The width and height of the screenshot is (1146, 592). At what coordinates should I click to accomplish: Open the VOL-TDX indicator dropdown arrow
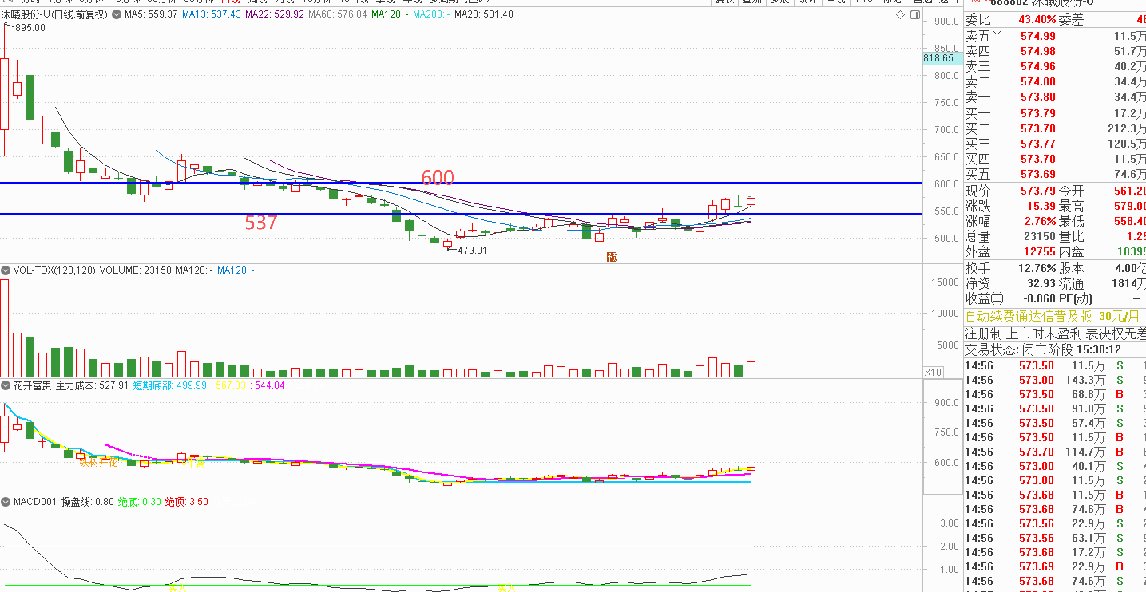pyautogui.click(x=6, y=270)
